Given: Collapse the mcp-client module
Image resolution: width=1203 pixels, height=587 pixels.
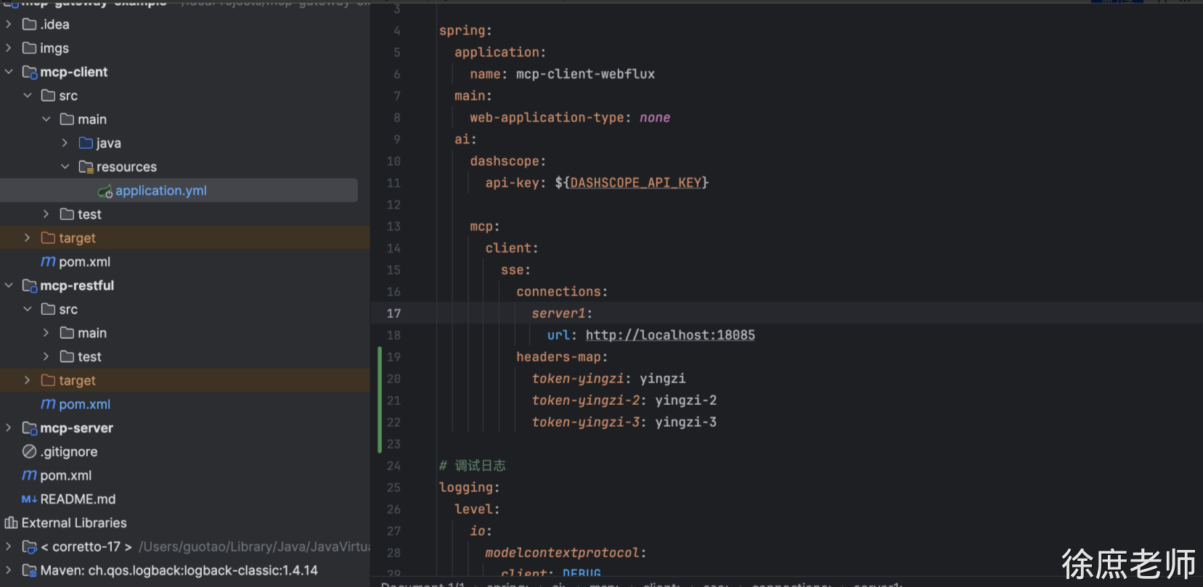Looking at the screenshot, I should [x=9, y=72].
